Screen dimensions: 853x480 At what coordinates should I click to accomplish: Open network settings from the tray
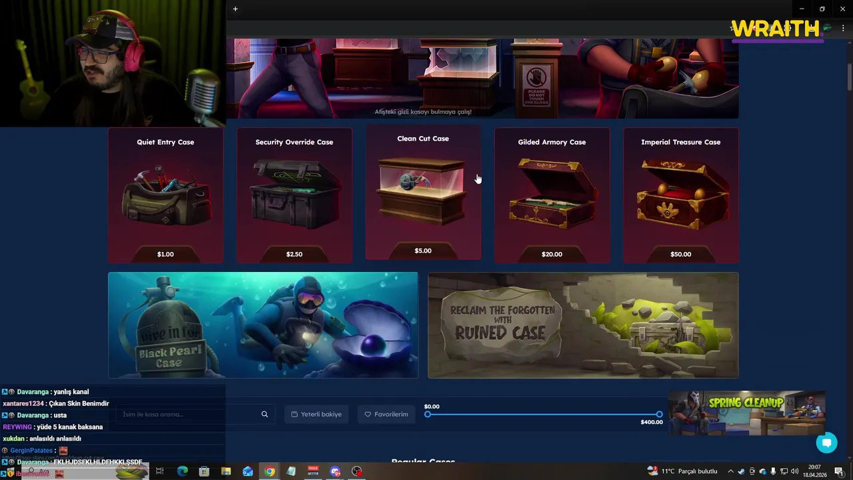click(x=784, y=471)
